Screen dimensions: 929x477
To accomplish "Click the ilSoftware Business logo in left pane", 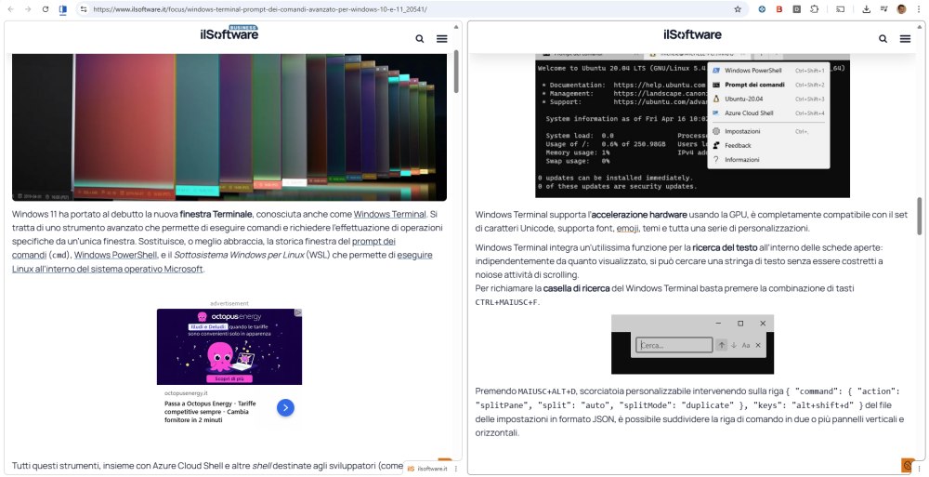I will (x=229, y=33).
